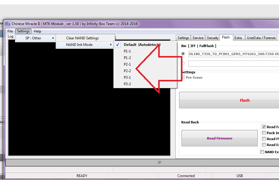
Task: Toggle the Read FW checkbox
Action: coord(264,139)
